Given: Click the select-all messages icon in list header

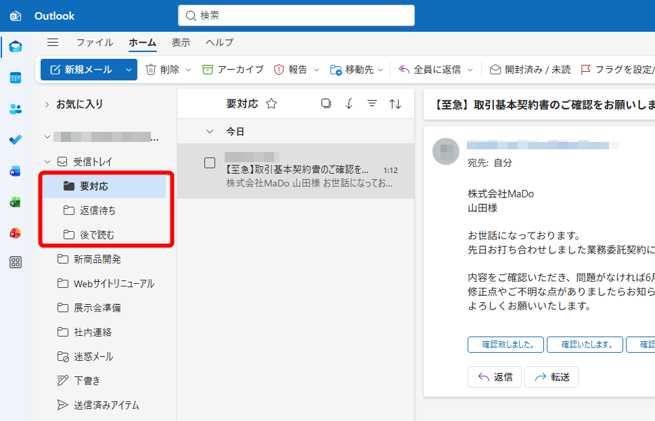Looking at the screenshot, I should pyautogui.click(x=326, y=103).
